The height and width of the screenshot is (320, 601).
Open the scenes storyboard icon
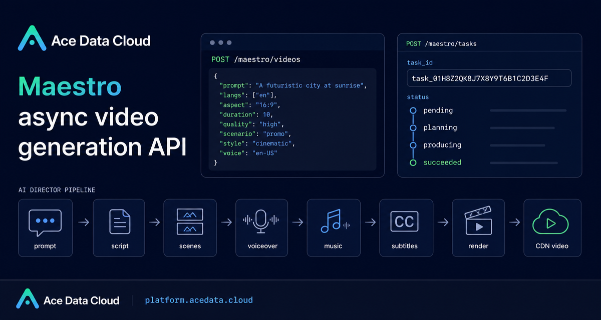(190, 221)
